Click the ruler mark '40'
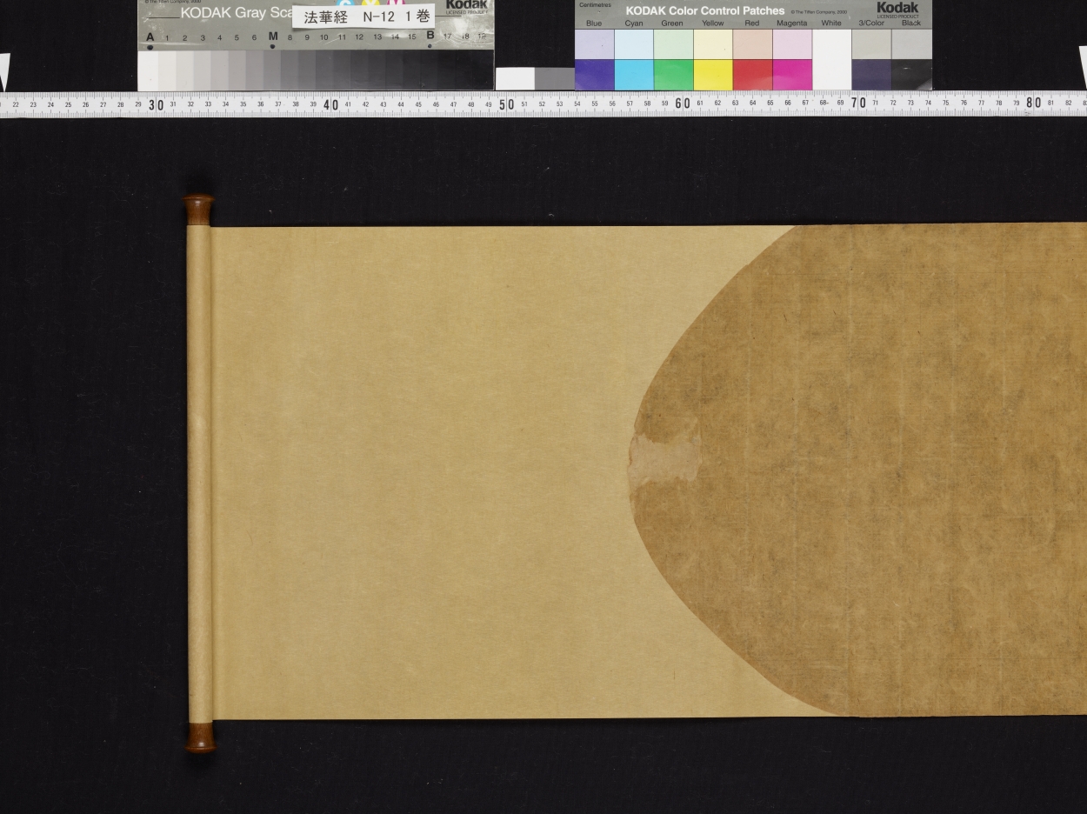Screen dimensions: 1087x814 point(331,104)
